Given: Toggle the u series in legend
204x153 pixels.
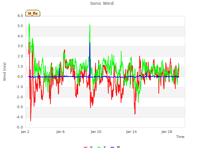Looking at the screenshot, I should [x=88, y=147].
